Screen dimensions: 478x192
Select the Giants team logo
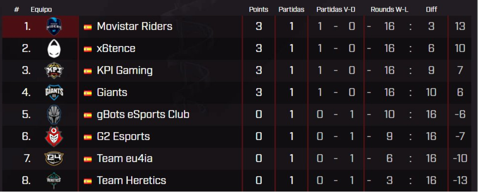point(54,92)
